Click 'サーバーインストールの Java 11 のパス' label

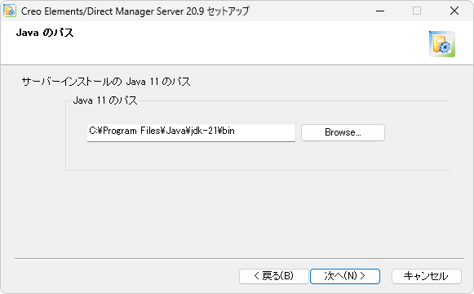(106, 82)
